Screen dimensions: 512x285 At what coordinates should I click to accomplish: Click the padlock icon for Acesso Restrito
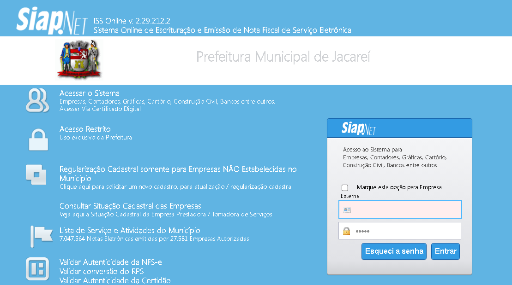click(38, 140)
